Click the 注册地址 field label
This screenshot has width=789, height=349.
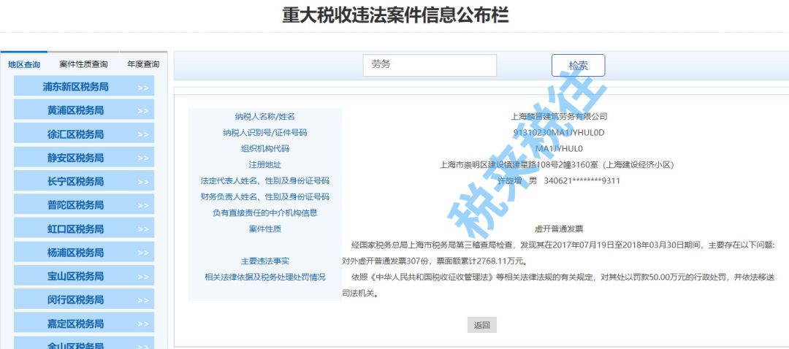click(264, 165)
